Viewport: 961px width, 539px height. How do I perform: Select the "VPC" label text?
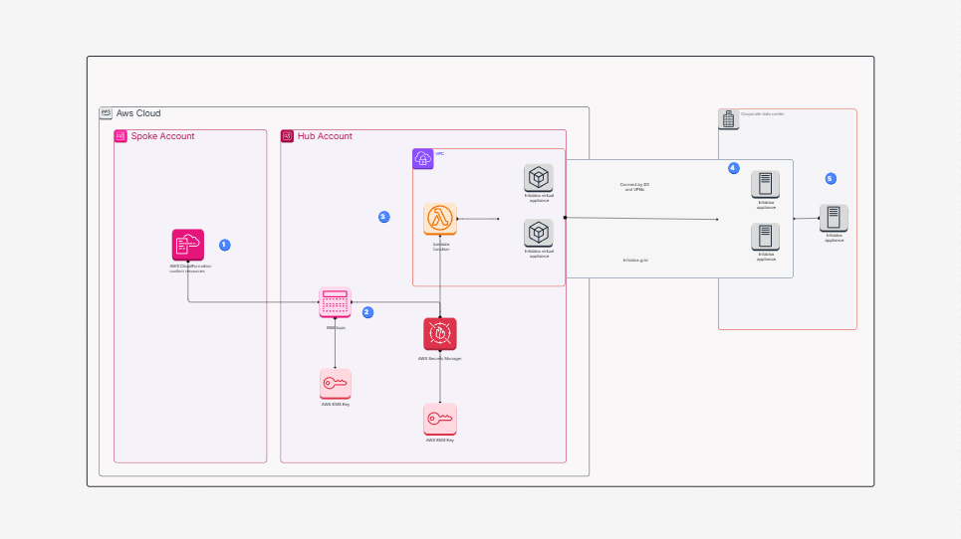440,153
